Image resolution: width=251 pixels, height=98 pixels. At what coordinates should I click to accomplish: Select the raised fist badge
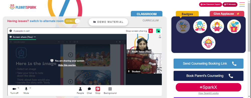click(200, 26)
